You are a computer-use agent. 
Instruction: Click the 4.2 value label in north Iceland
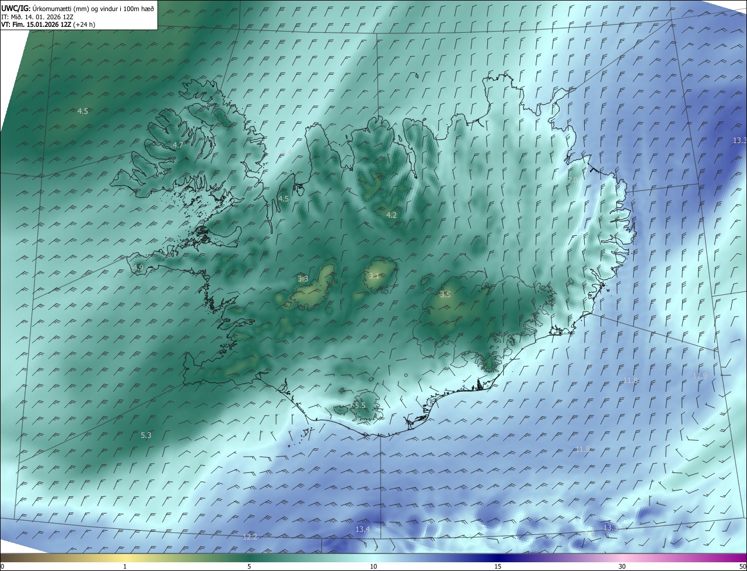[x=391, y=215]
